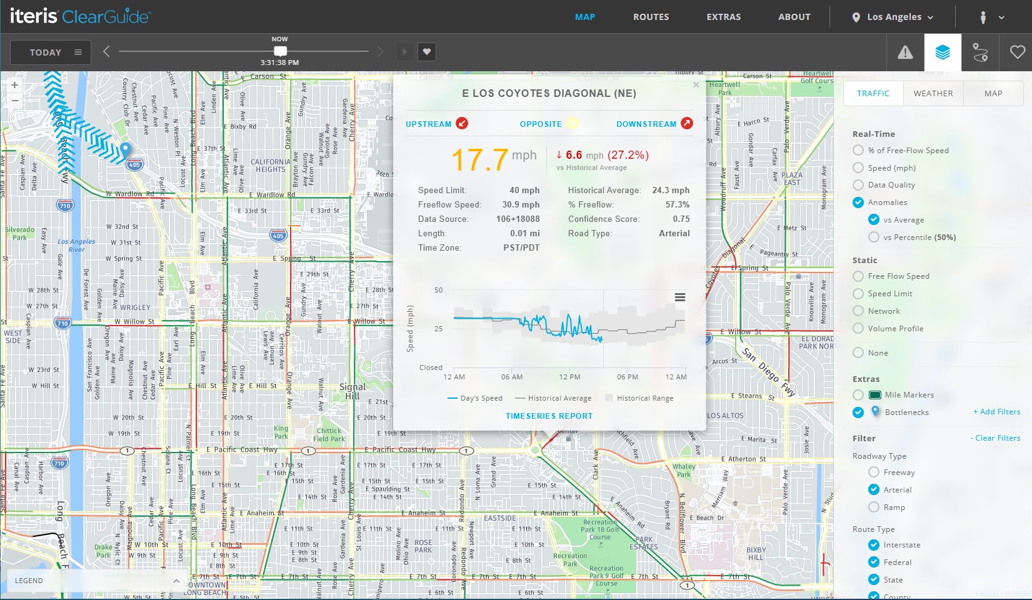Image resolution: width=1032 pixels, height=600 pixels.
Task: Uncheck State route type filter
Action: click(874, 580)
